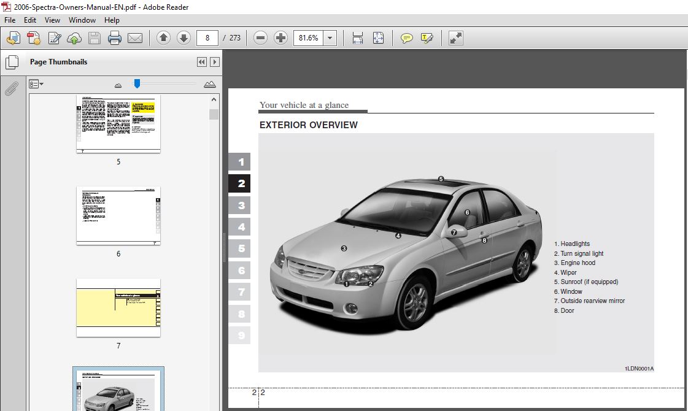Screen dimensions: 688x411
Task: Select the page 5 thumbnail
Action: click(x=118, y=124)
